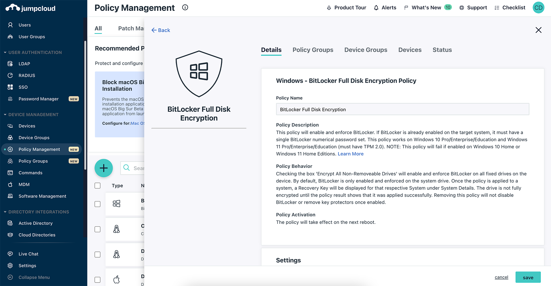Select the first Linux policy row checkbox
The height and width of the screenshot is (286, 551).
[x=98, y=229]
